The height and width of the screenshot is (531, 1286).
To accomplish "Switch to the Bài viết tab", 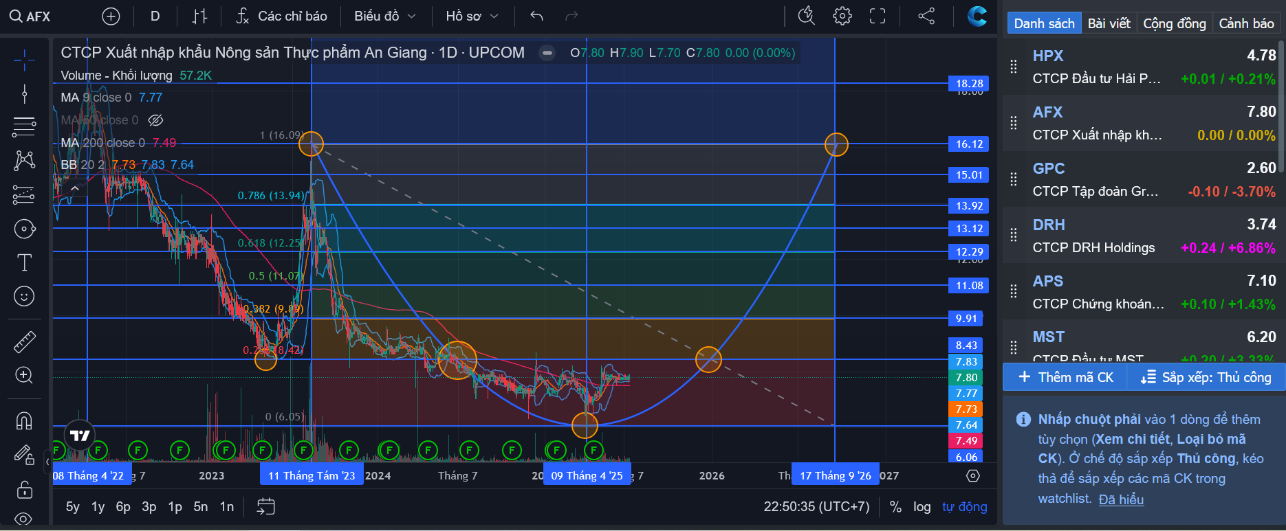I will [x=1109, y=23].
